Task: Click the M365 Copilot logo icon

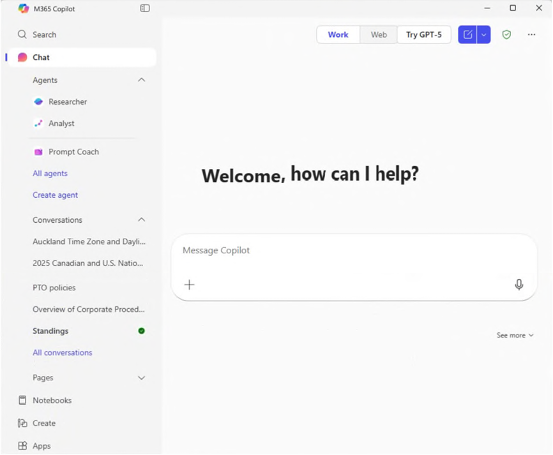Action: pyautogui.click(x=23, y=8)
